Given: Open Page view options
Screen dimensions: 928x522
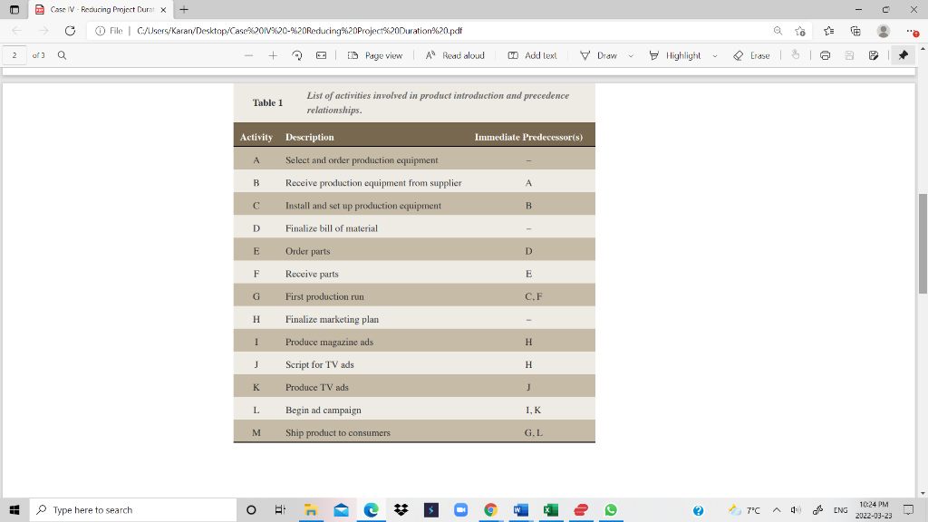Looking at the screenshot, I should pos(374,55).
